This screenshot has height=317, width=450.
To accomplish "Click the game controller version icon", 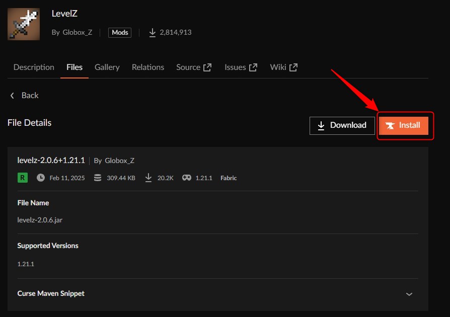I will [x=187, y=178].
